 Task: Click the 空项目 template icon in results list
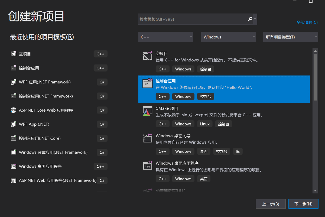(148, 56)
